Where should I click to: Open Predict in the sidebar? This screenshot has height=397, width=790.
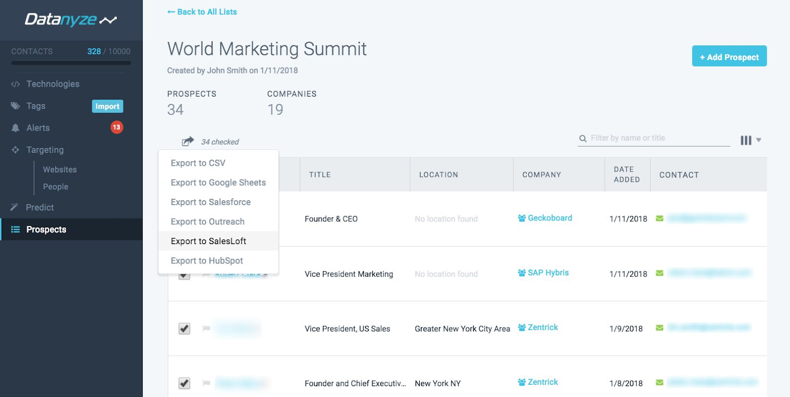point(40,208)
